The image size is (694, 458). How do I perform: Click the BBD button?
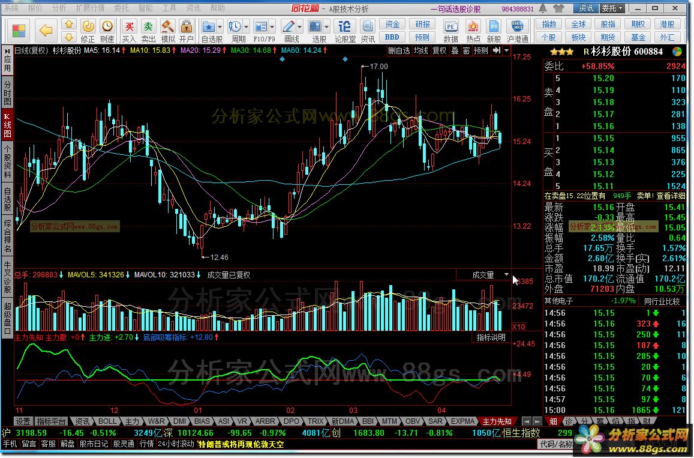(x=392, y=37)
